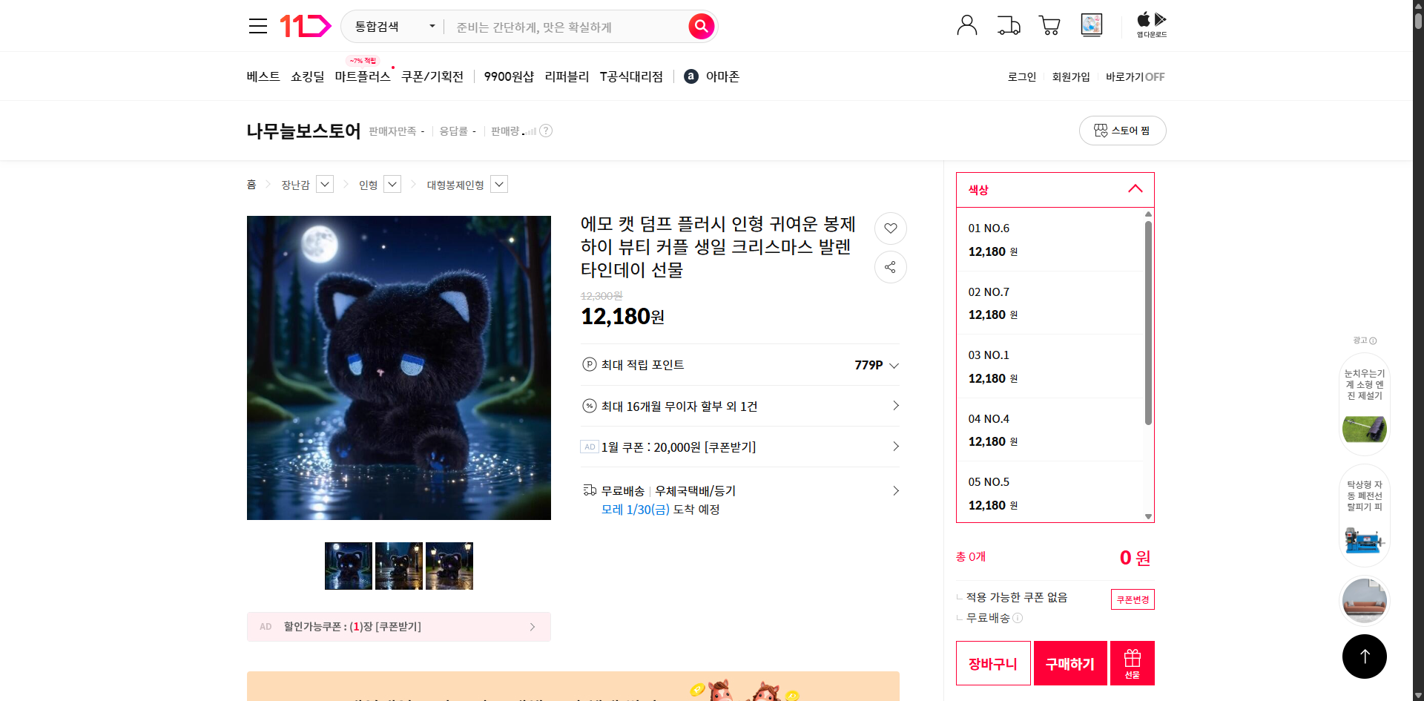
Task: Toggle 바로가기 OFF switch
Action: [x=1134, y=76]
